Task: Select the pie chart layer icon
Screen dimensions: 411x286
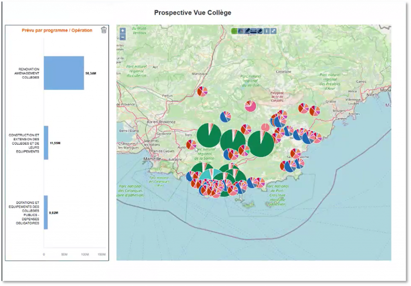Action: (x=240, y=31)
